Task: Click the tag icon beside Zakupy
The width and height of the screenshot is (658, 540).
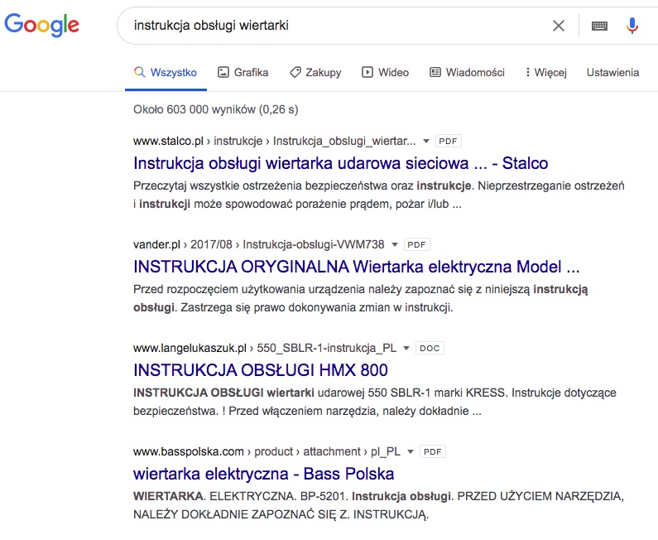Action: [x=295, y=72]
